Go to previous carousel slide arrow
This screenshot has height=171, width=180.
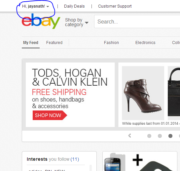[129, 136]
